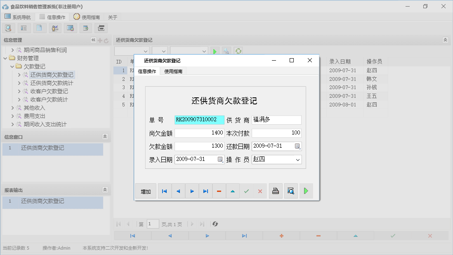This screenshot has width=453, height=255.
Task: Click the refresh icon near the filter dropdowns
Action: click(x=237, y=52)
